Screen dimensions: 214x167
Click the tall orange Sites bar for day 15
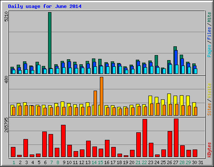pyautogui.click(x=102, y=96)
